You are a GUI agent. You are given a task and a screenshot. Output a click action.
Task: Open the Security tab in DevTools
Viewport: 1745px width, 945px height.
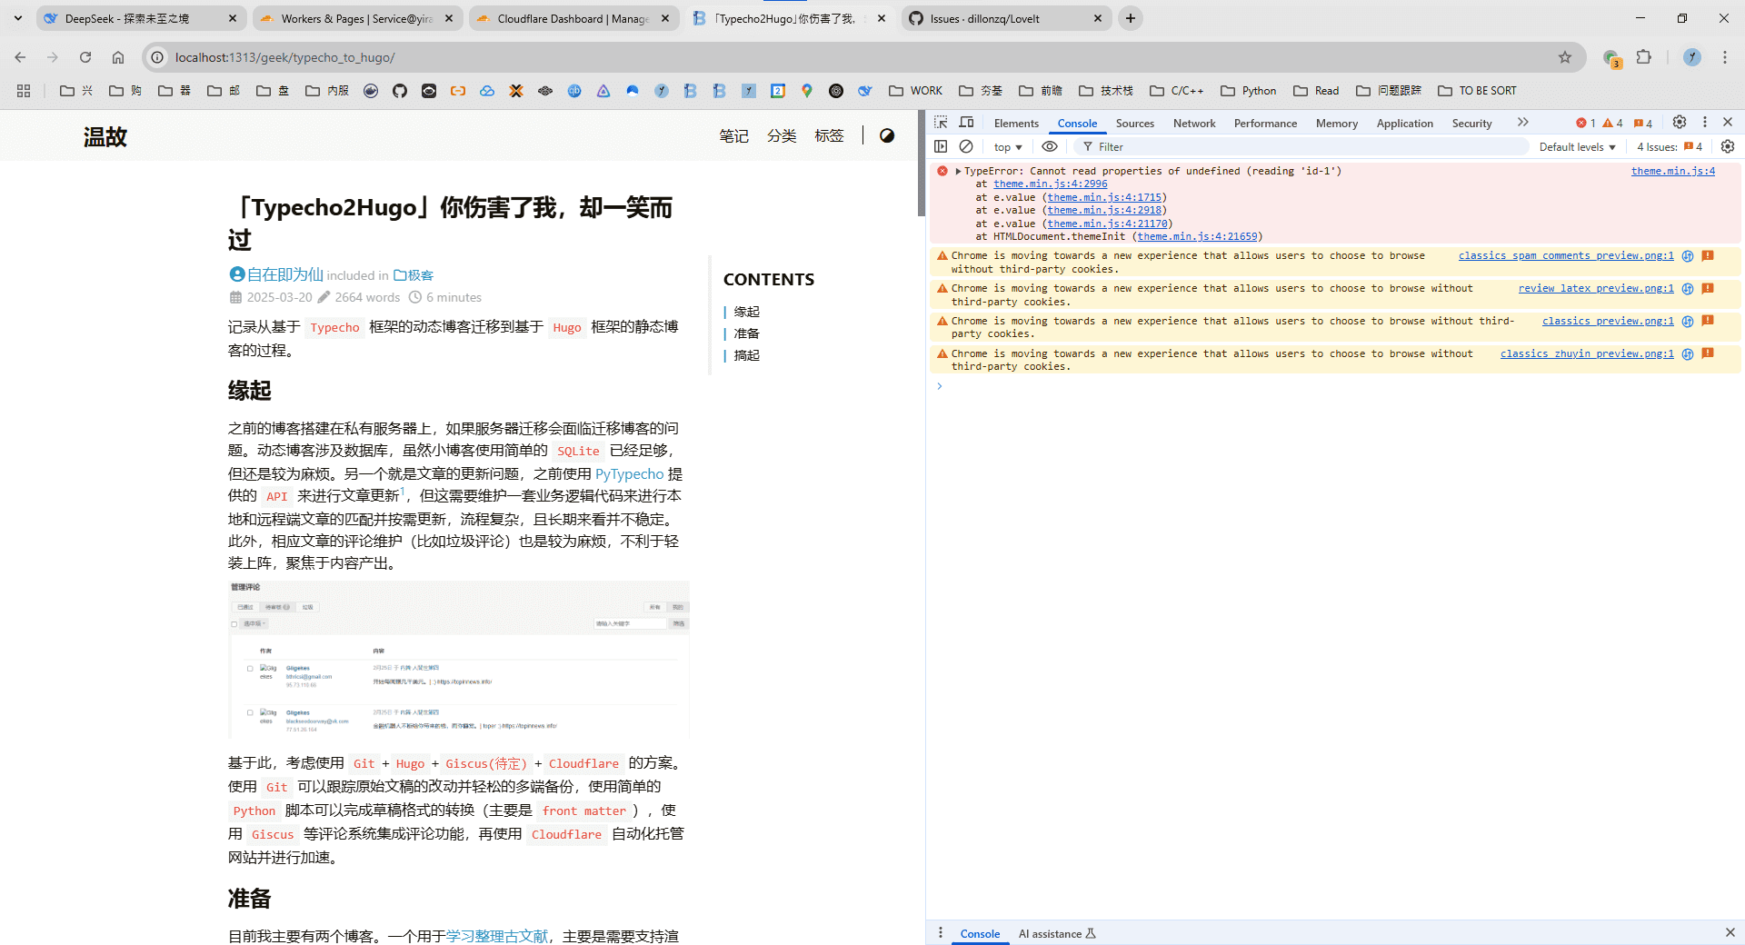pyautogui.click(x=1471, y=124)
